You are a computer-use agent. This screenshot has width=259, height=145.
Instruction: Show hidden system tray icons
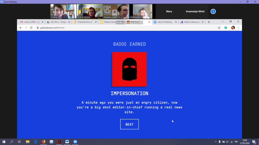point(215,142)
